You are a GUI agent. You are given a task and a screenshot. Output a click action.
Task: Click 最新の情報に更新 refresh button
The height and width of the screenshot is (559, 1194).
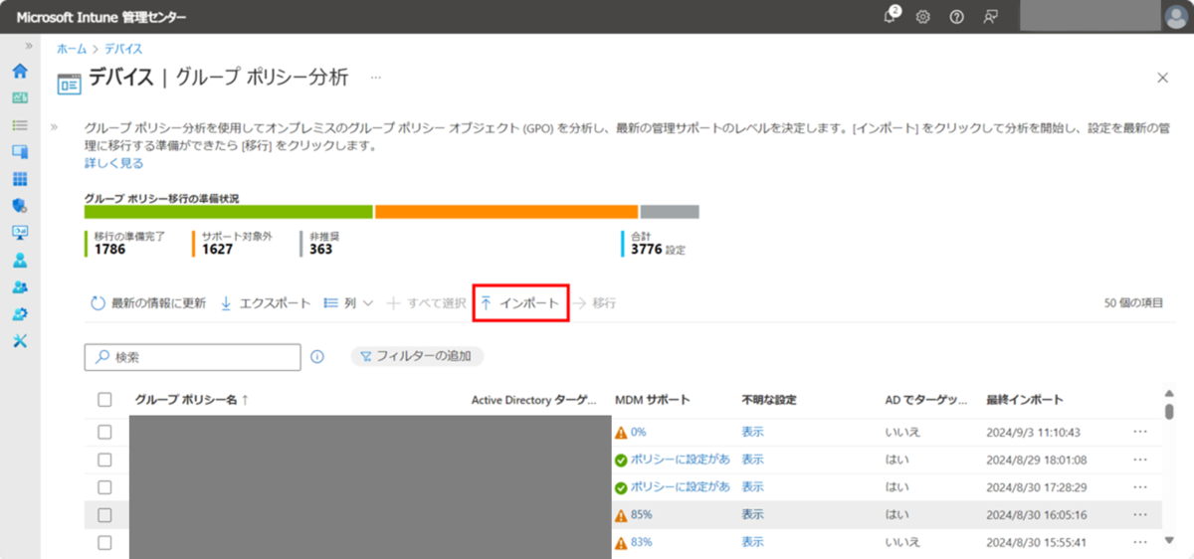148,303
